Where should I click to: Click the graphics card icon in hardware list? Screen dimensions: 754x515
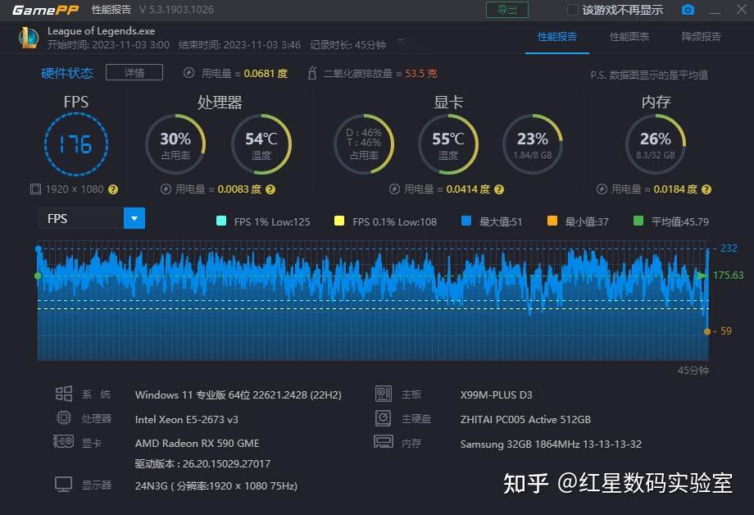pos(63,441)
